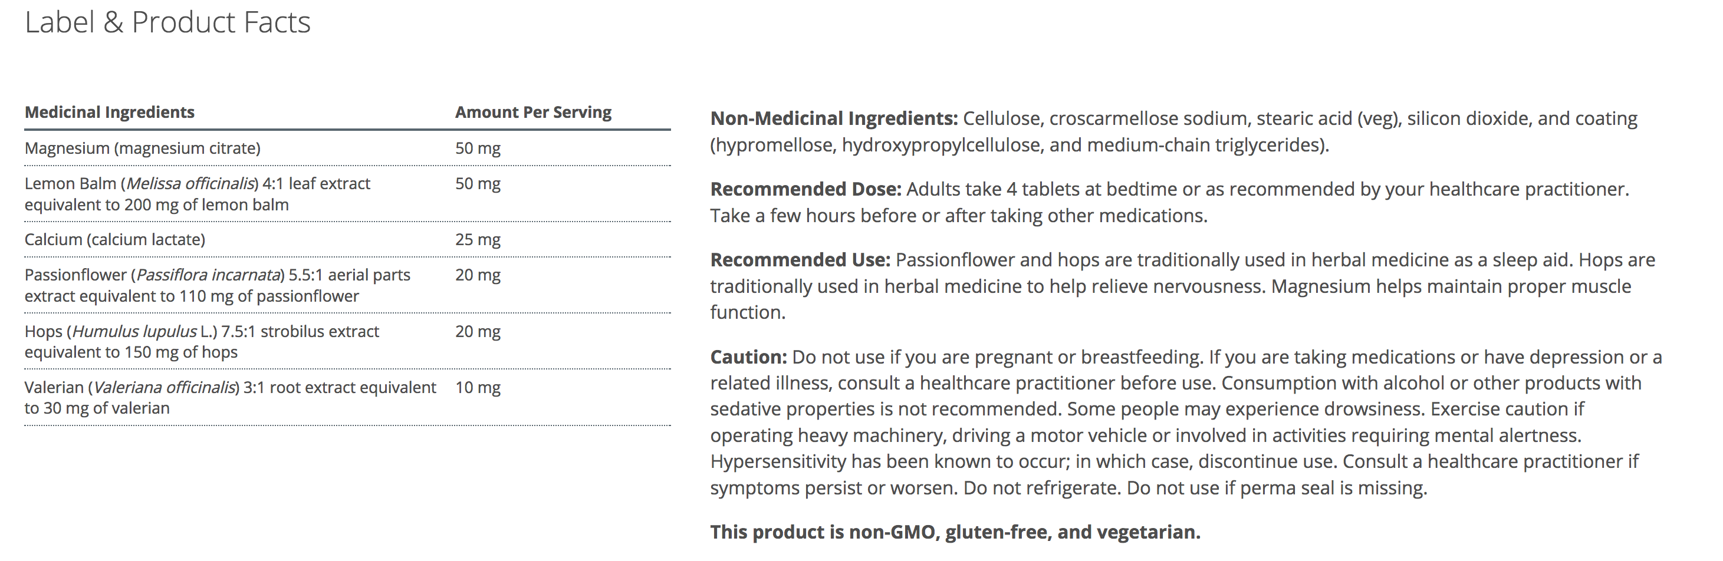Viewport: 1723px width, 561px height.
Task: Click the non-GMO, gluten-free, vegetarian statement
Action: pos(955,532)
